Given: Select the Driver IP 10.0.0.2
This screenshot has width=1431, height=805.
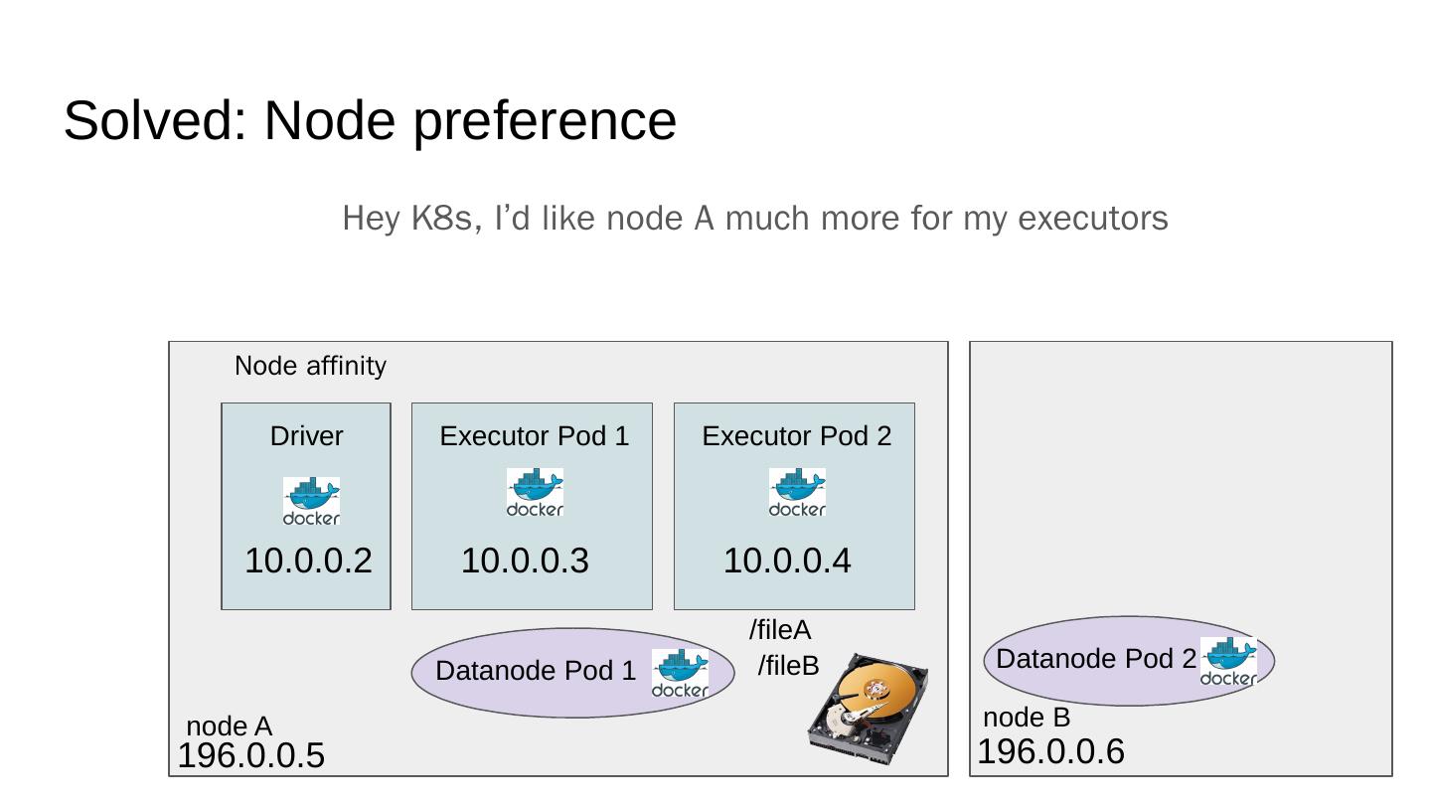Looking at the screenshot, I should click(308, 561).
